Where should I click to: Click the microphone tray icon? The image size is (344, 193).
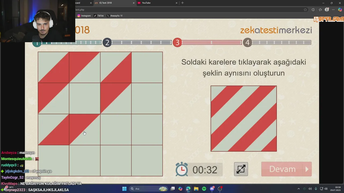[316, 189]
